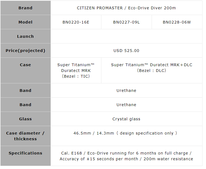This screenshot has height=169, width=206.
Task: Select the Crystal glass value
Action: pyautogui.click(x=126, y=119)
